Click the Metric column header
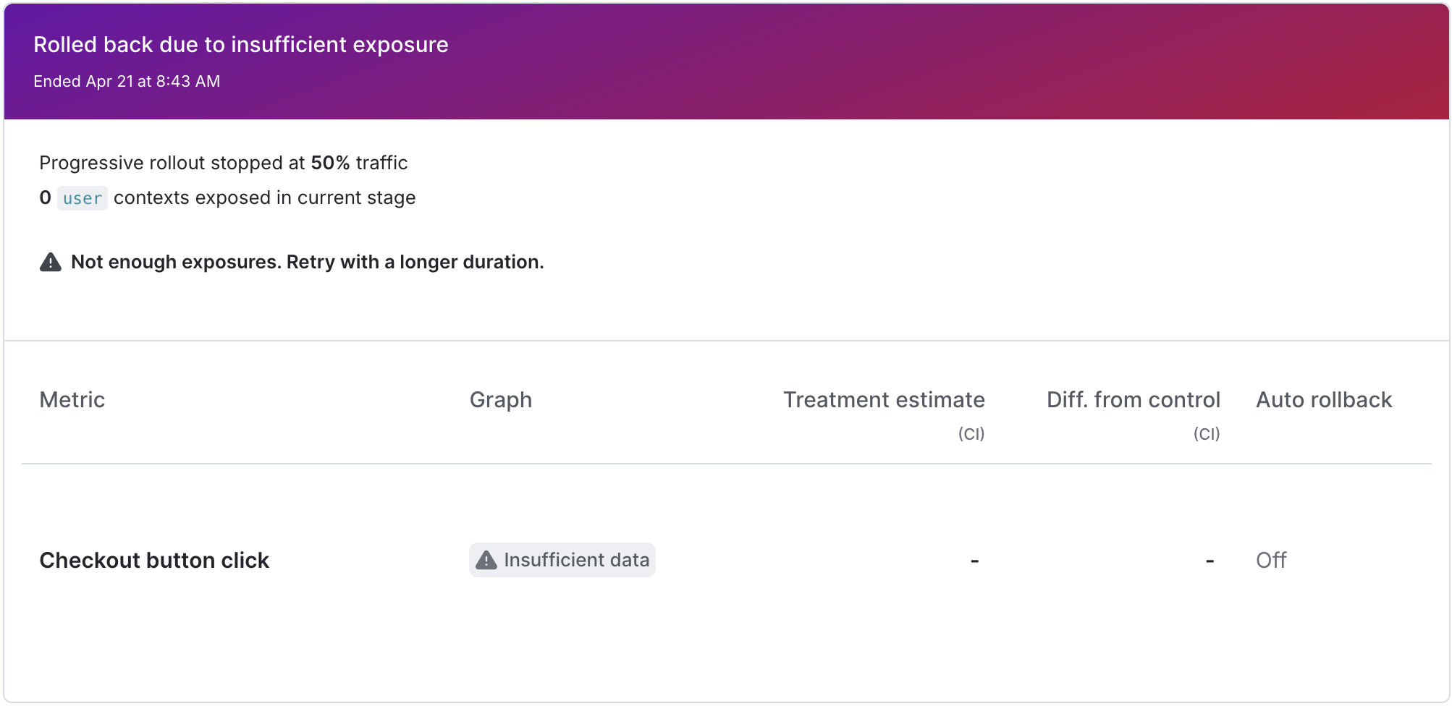The width and height of the screenshot is (1452, 706). [72, 399]
